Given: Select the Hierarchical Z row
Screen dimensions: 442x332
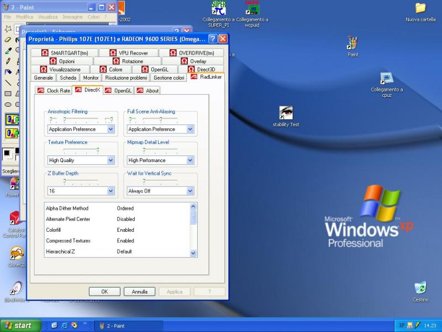Looking at the screenshot, I should [117, 251].
